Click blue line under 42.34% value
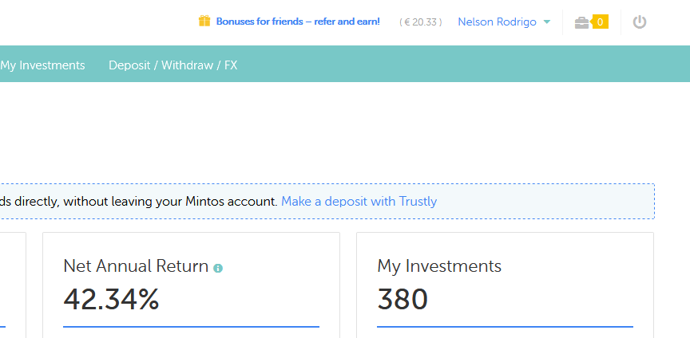The image size is (690, 338). (x=191, y=326)
